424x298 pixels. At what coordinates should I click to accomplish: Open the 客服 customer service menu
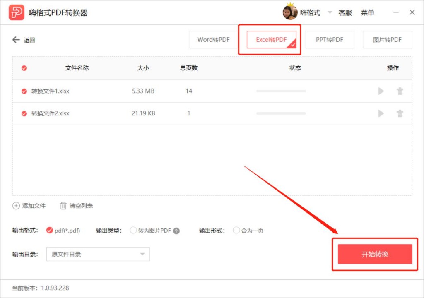point(345,13)
